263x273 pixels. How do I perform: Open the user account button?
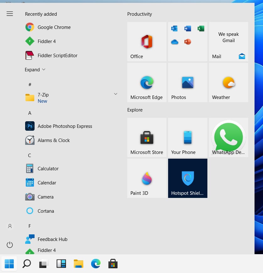pyautogui.click(x=10, y=226)
